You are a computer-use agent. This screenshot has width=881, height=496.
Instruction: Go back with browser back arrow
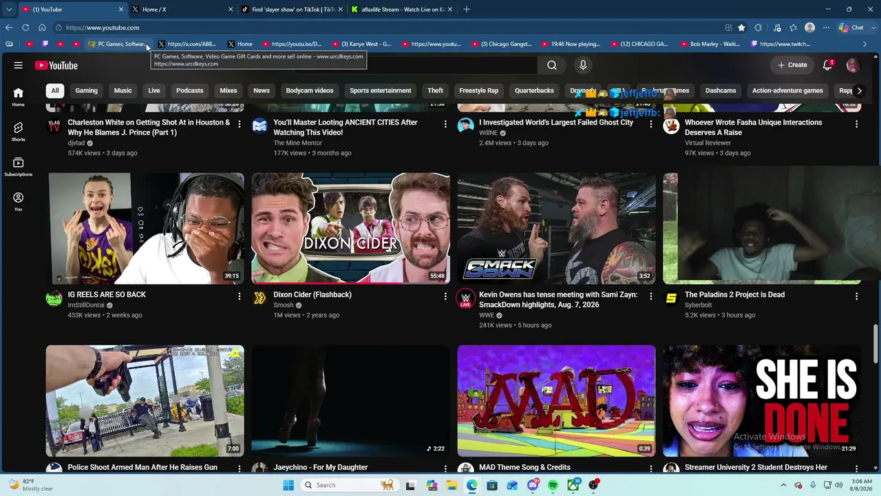click(x=9, y=28)
